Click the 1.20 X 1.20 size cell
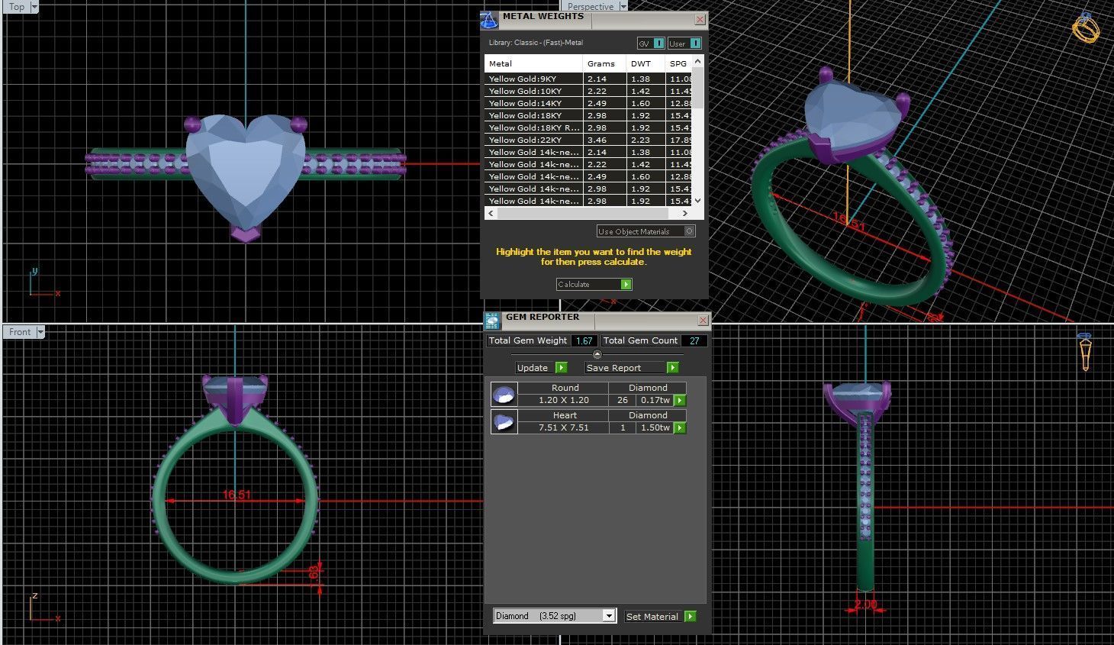Image resolution: width=1114 pixels, height=645 pixels. pyautogui.click(x=564, y=401)
